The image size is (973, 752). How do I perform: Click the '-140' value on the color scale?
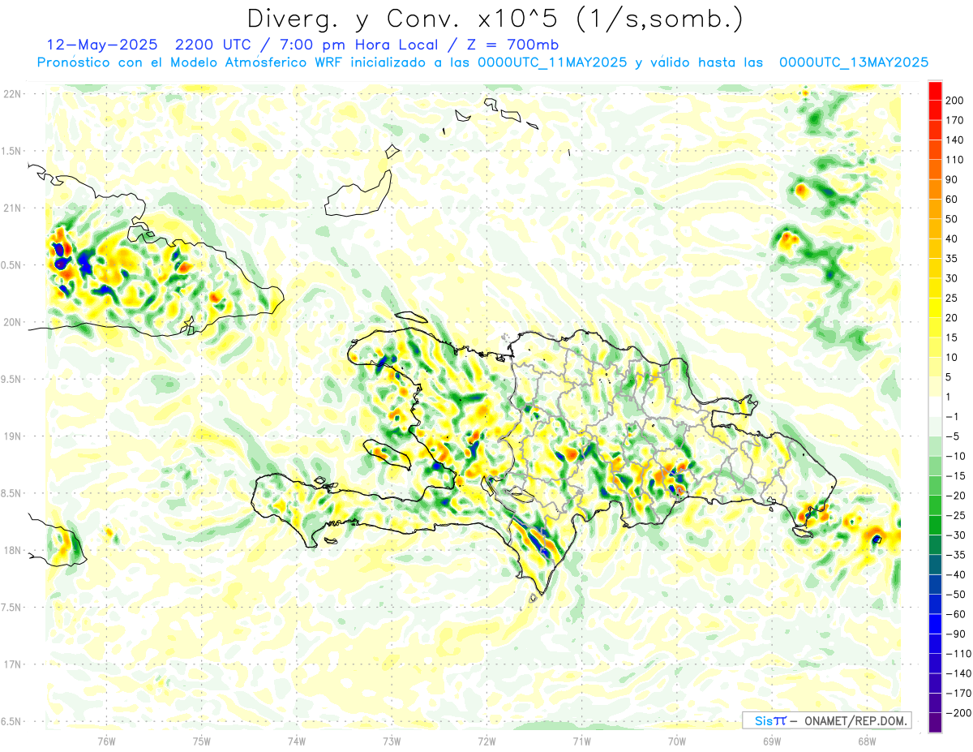[x=958, y=674]
